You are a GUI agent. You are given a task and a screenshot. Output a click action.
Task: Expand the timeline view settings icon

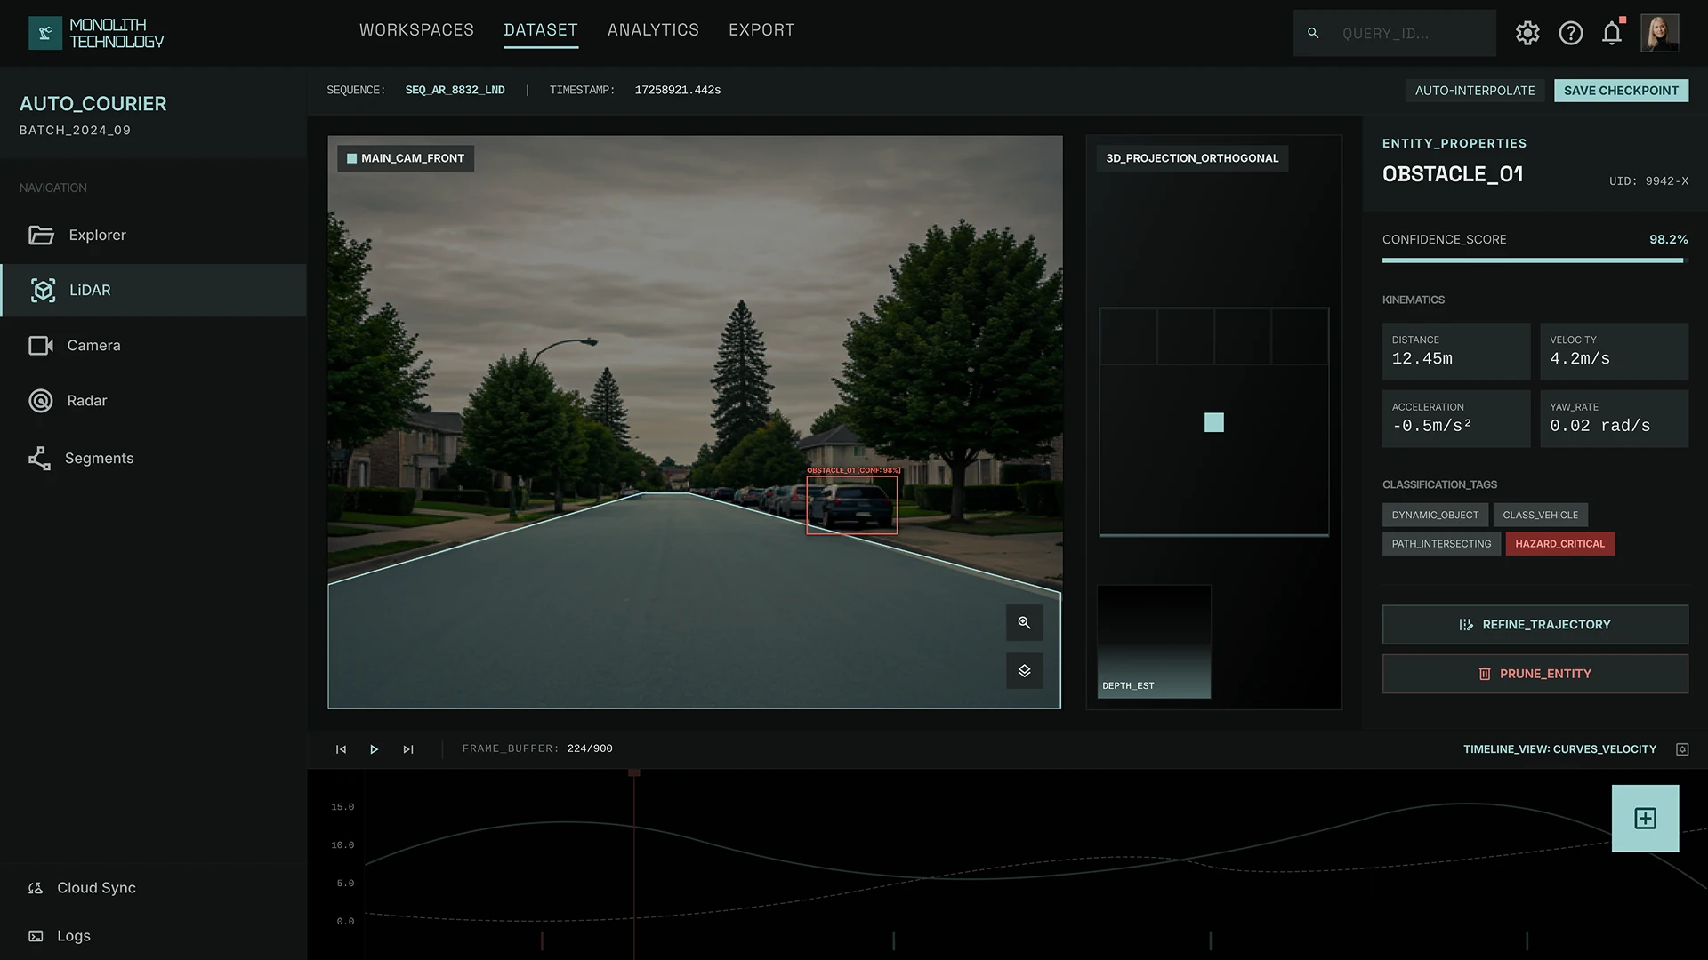point(1682,749)
